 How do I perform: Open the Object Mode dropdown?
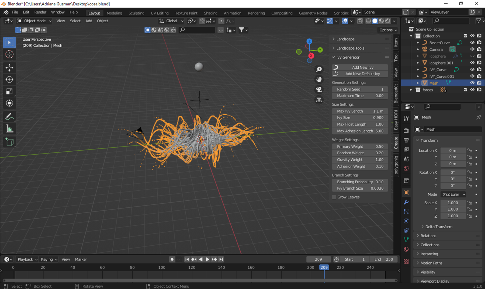click(x=34, y=21)
